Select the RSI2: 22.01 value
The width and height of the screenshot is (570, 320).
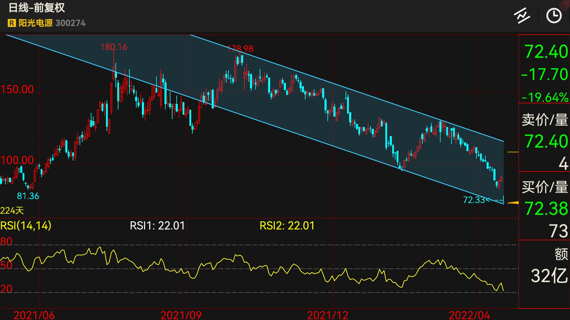(x=287, y=226)
